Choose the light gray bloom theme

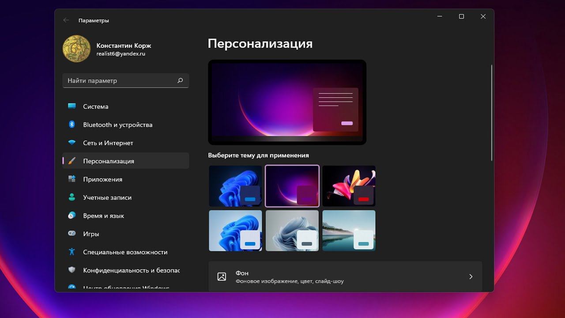pyautogui.click(x=292, y=231)
